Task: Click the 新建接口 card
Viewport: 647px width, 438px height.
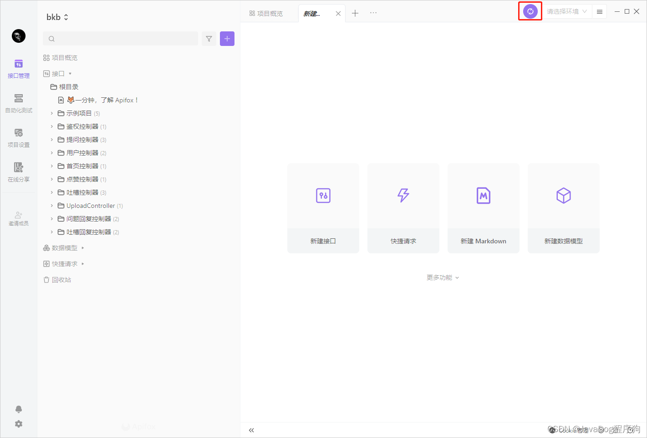Action: (x=323, y=208)
